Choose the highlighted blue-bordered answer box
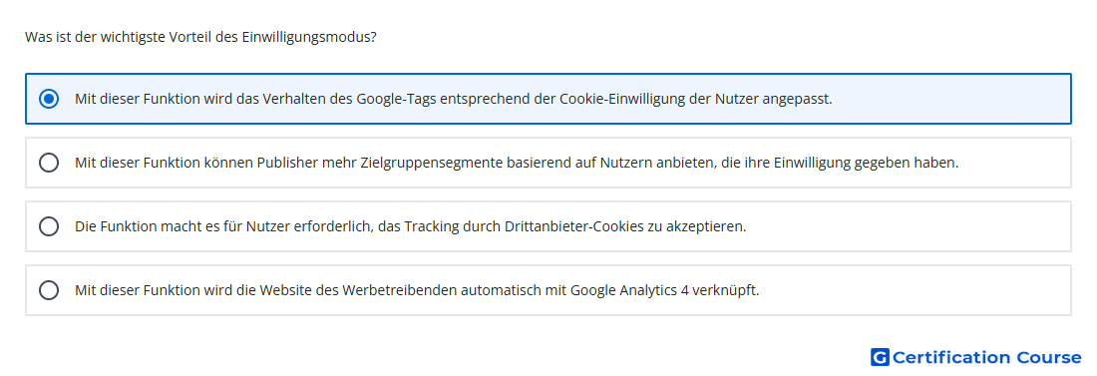Viewport: 1097px width, 376px height. point(548,99)
